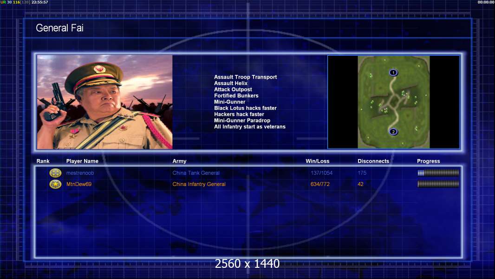
Task: Click the map preview thumbnail
Action: tap(394, 102)
